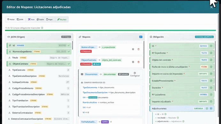Click the green mapped-fields progress bar
Viewport: 221px width, 124px height.
(111, 30)
